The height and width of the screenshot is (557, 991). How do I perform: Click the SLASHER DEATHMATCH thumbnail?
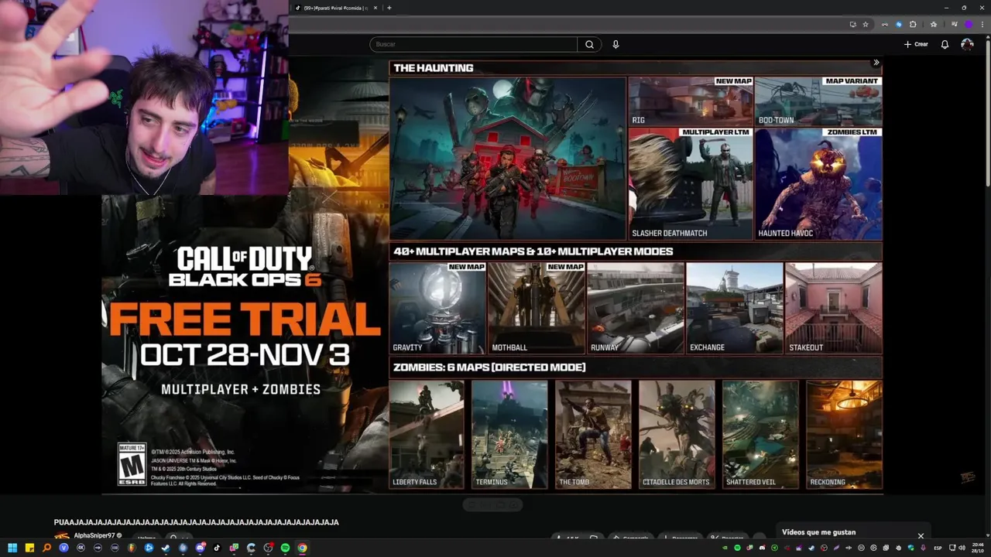click(691, 183)
